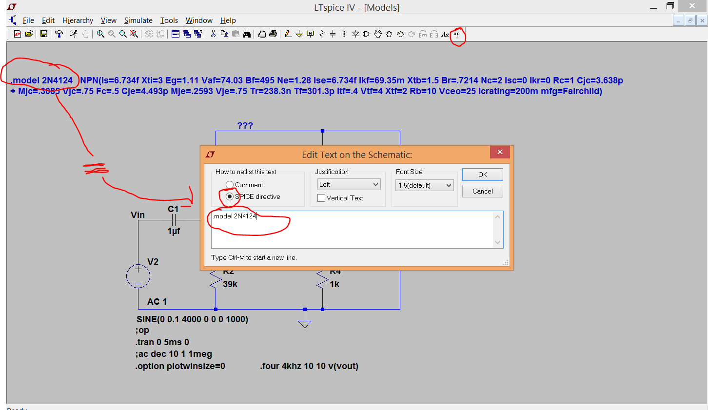Screen dimensions: 708x410
Task: Zoom in with the magnifier plus icon
Action: [x=100, y=34]
